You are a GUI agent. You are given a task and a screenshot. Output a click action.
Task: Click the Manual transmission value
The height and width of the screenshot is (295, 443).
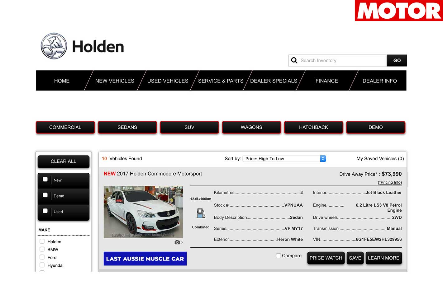(394, 228)
